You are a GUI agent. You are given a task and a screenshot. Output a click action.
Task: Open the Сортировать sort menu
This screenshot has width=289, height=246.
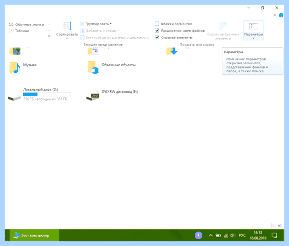(x=67, y=31)
